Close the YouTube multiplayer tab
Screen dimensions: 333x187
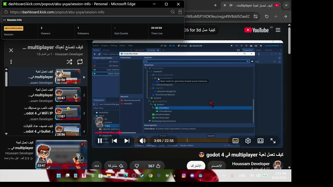(225, 5)
